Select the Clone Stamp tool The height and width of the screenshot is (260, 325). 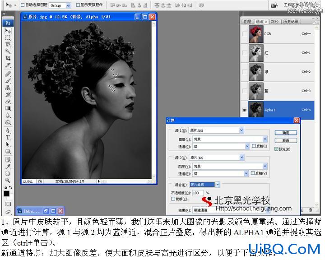(x=8, y=88)
